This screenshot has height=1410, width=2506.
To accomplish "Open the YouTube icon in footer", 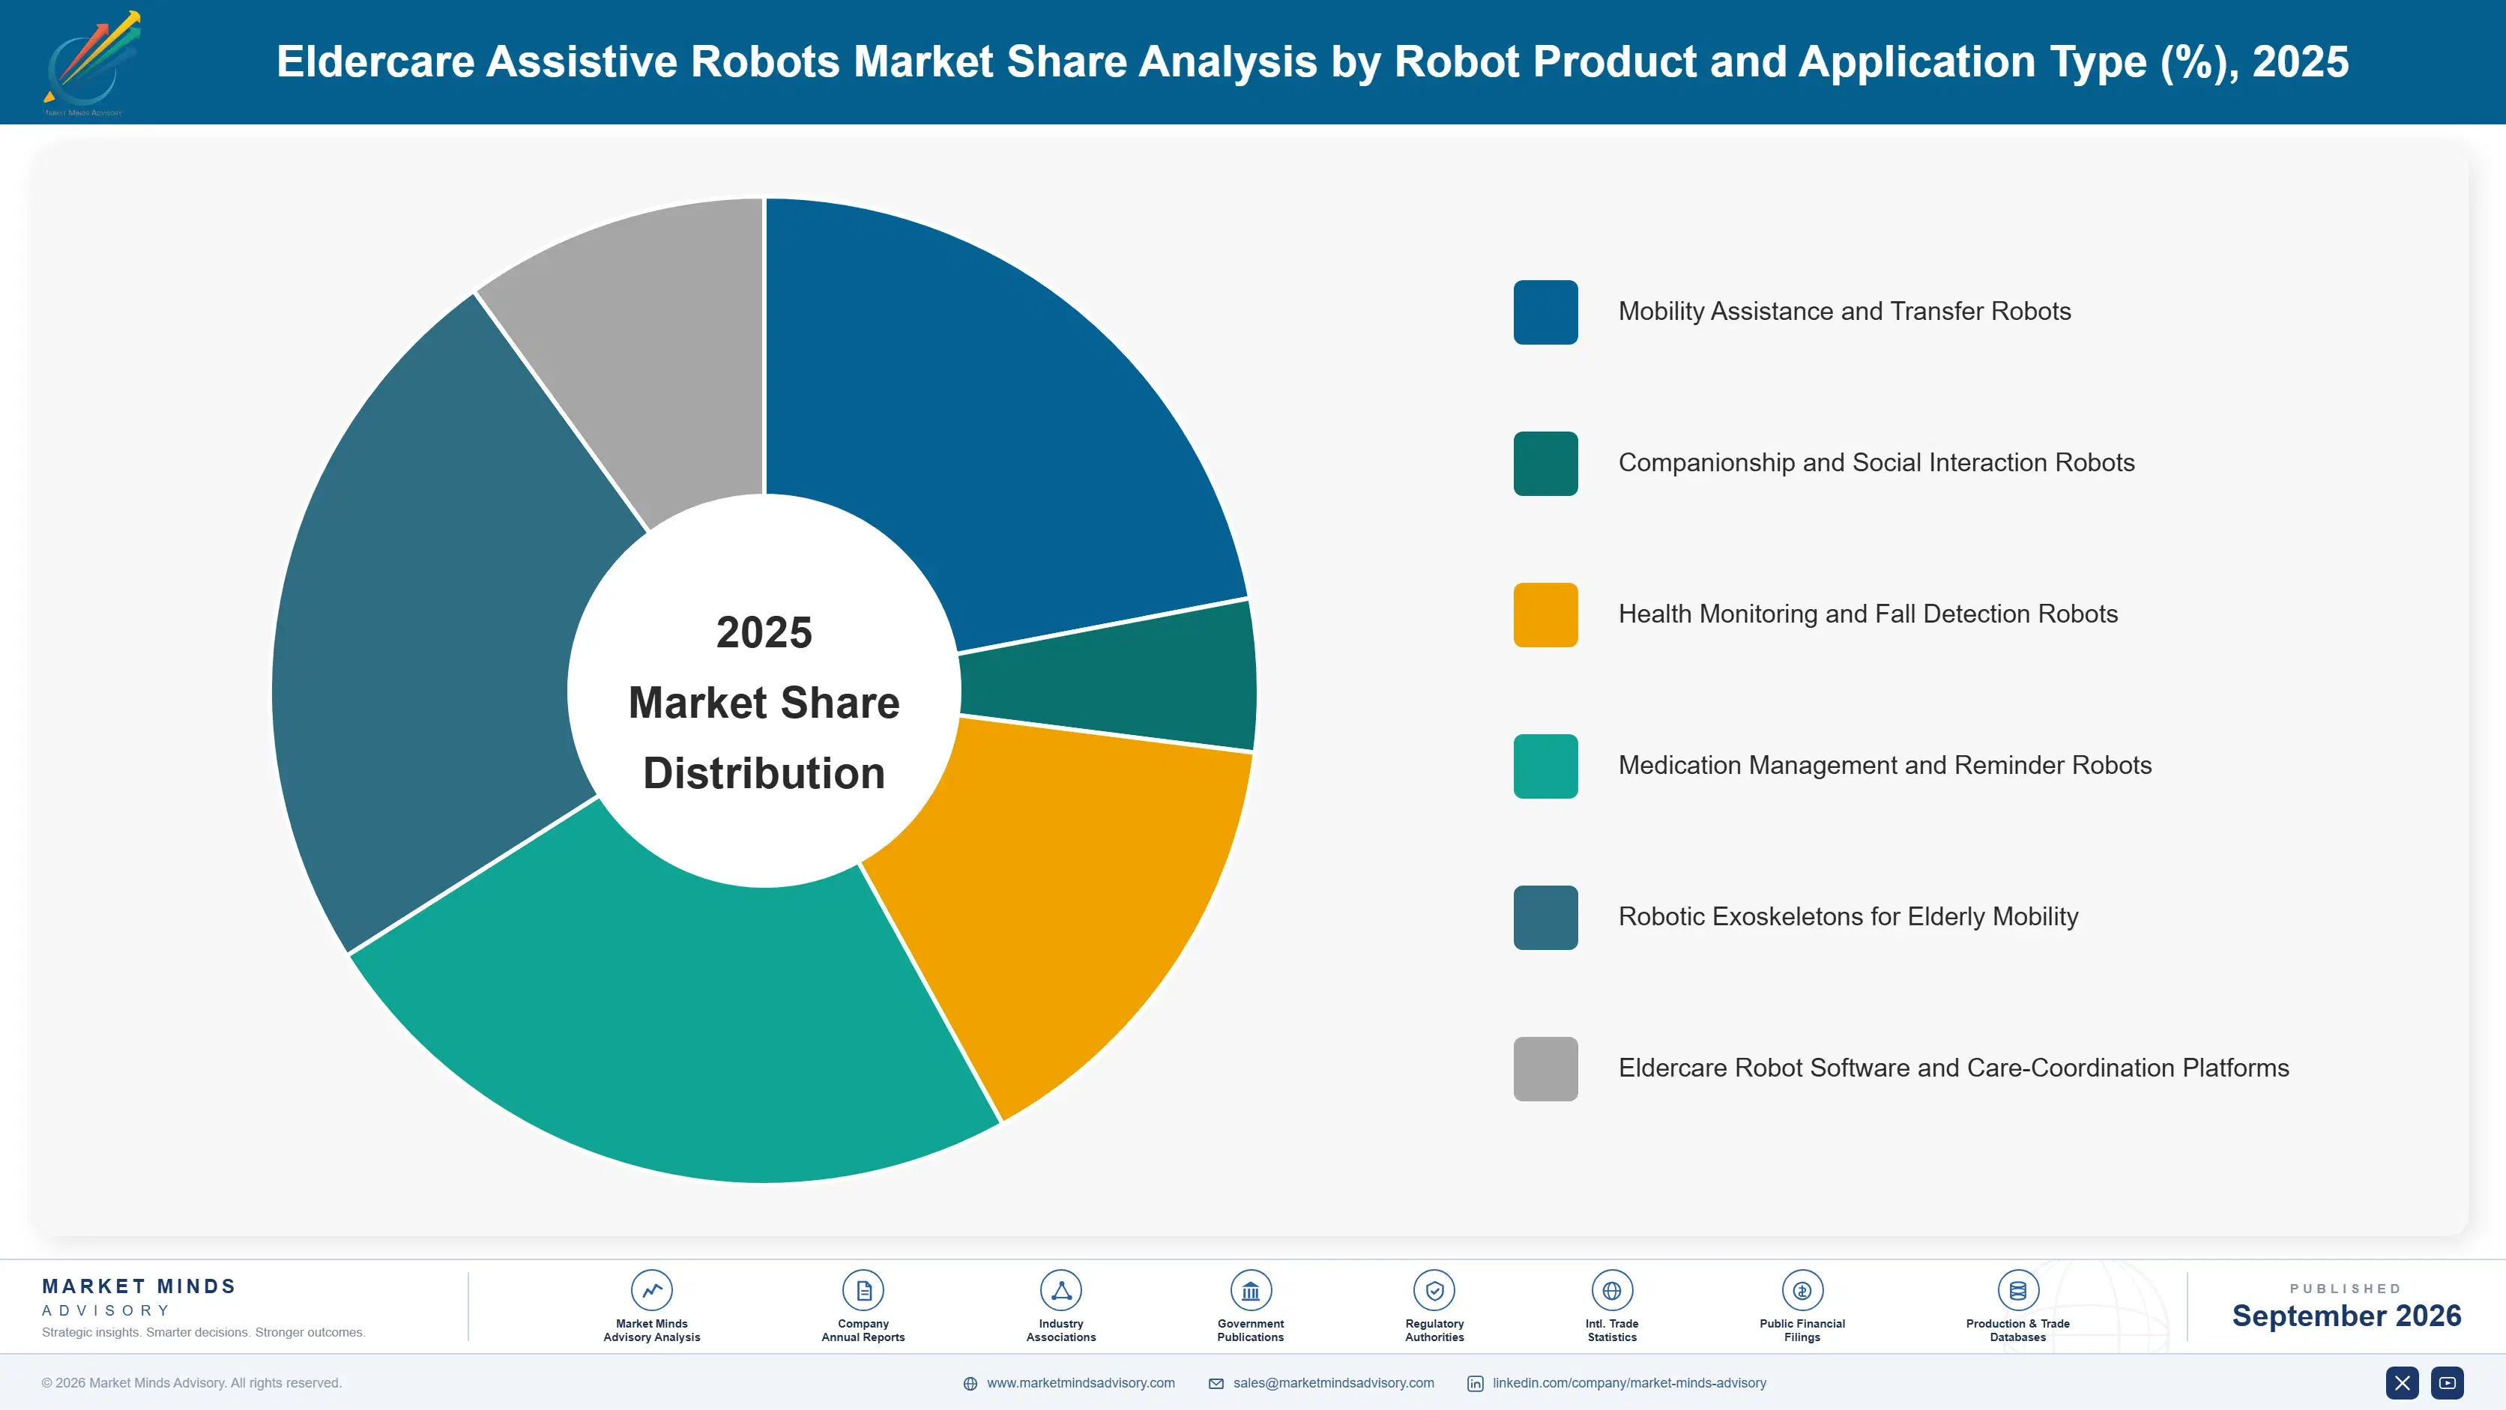I will pyautogui.click(x=2448, y=1383).
